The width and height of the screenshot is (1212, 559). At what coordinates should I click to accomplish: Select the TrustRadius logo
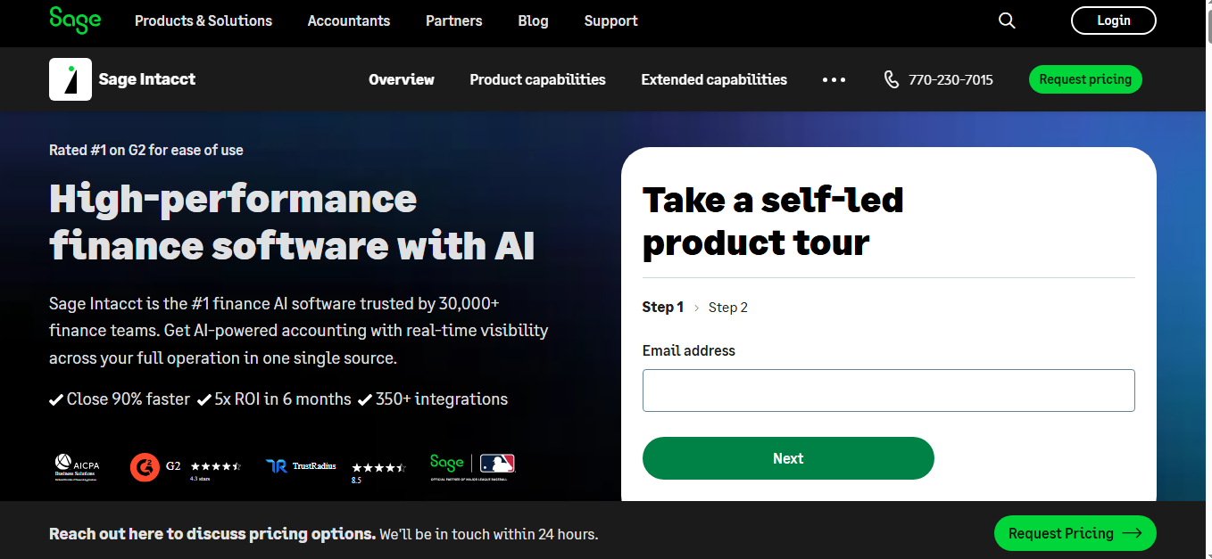pyautogui.click(x=300, y=464)
